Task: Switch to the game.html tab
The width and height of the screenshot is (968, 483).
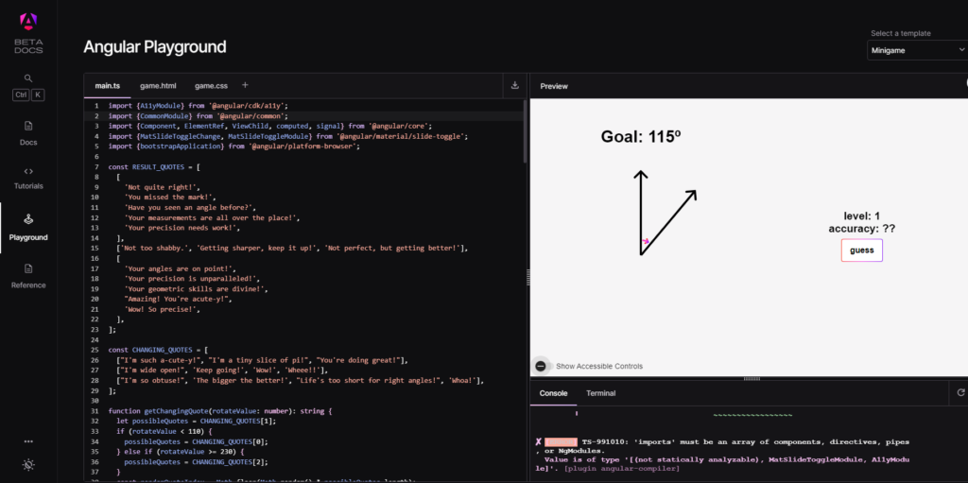Action: point(158,86)
